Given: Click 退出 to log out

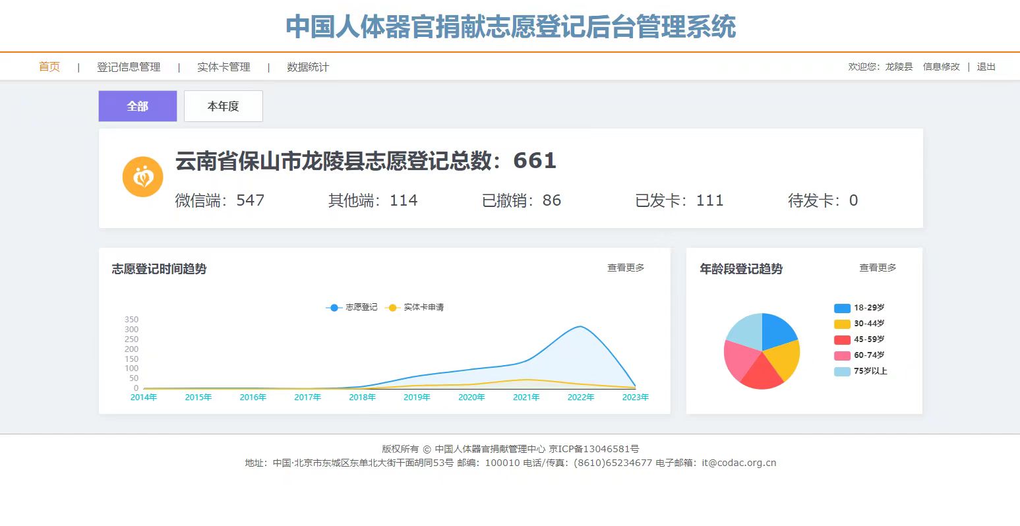Looking at the screenshot, I should (x=986, y=67).
